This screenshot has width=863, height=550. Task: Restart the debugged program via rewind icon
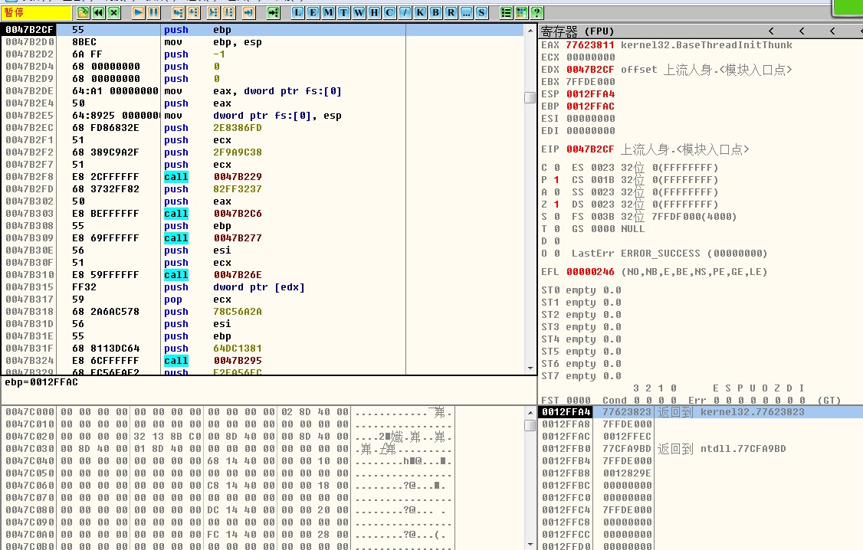point(99,12)
